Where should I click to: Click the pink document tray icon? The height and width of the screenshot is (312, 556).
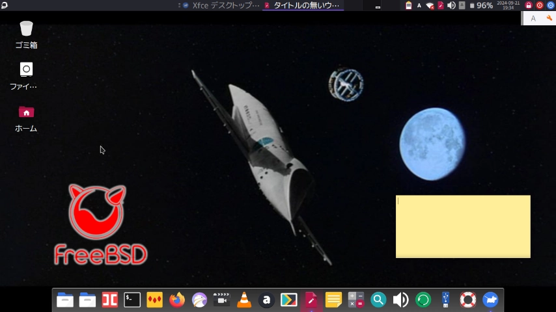coord(441,5)
